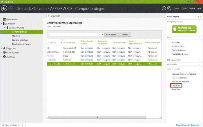
Task: Collapse the Serveurs tree node
Action: 2,24
